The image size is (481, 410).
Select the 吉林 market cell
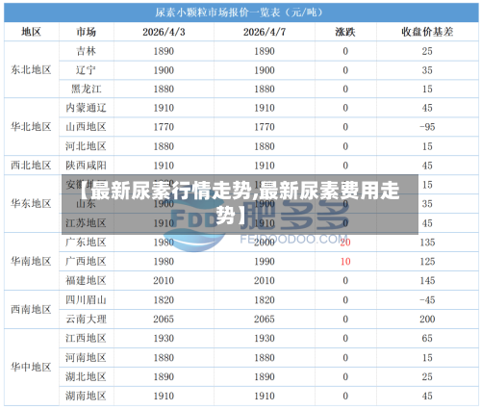click(86, 51)
